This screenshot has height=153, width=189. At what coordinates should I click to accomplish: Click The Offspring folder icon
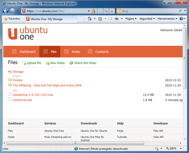click(x=10, y=85)
